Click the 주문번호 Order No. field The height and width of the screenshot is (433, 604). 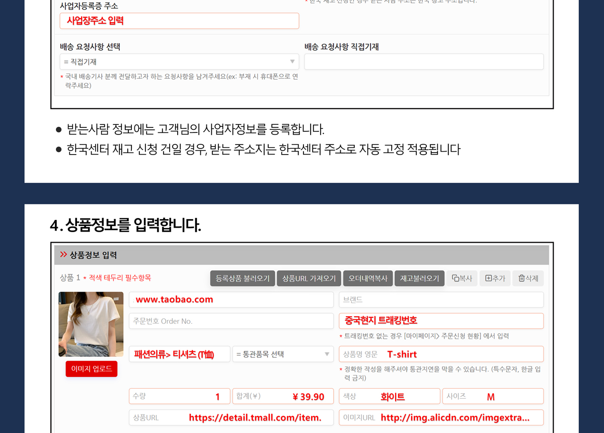(231, 321)
